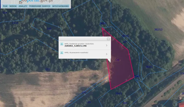Open the PLIK menu
184x107 pixels.
point(5,6)
